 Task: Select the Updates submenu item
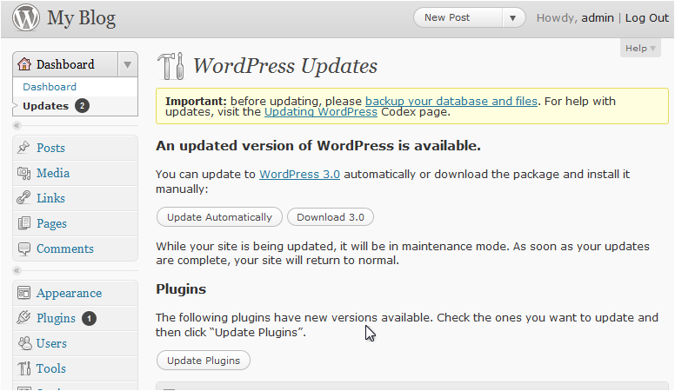pyautogui.click(x=45, y=106)
